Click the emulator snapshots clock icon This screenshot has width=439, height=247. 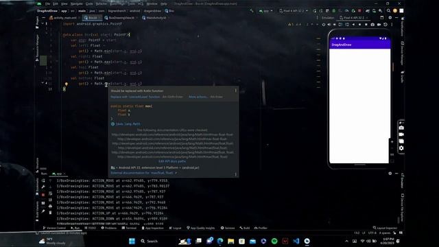[x=385, y=25]
